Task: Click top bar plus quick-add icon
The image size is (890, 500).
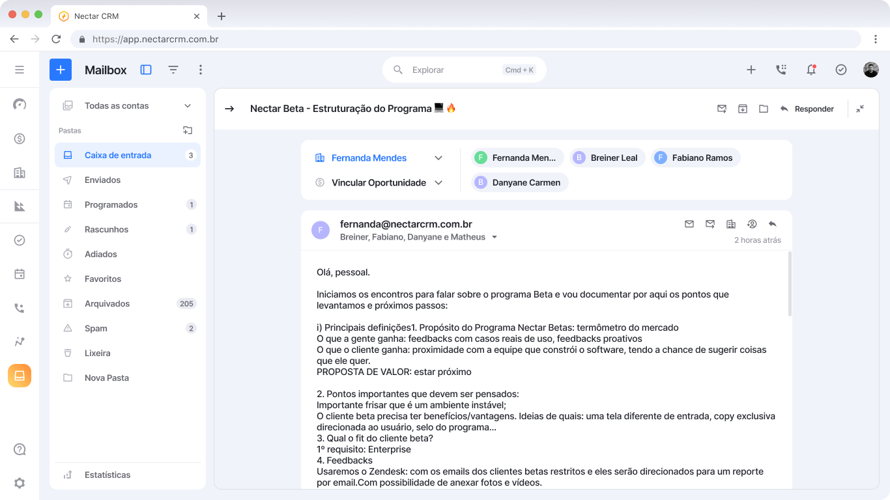Action: click(751, 70)
